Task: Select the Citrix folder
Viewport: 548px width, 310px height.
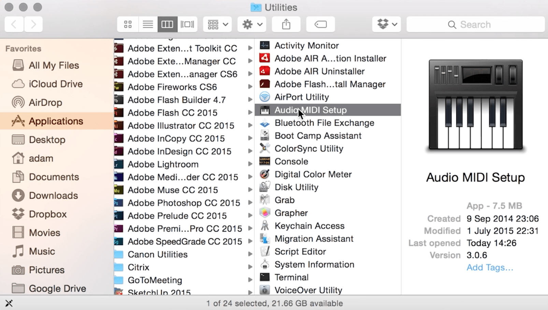Action: point(184,267)
